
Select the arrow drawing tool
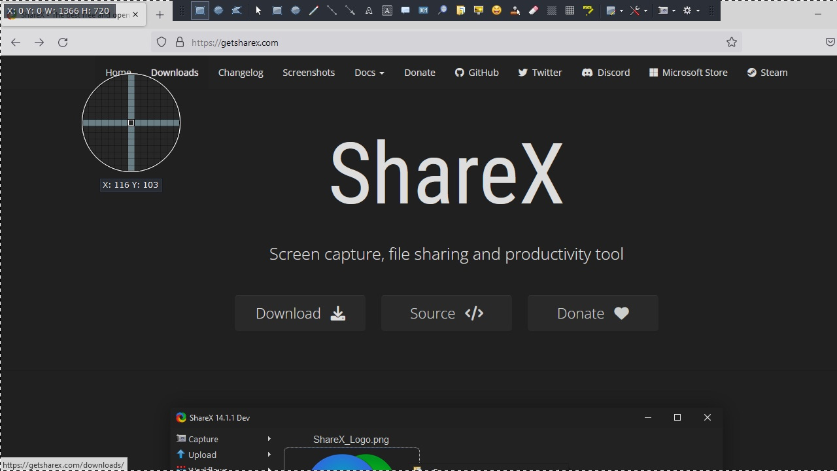(350, 10)
